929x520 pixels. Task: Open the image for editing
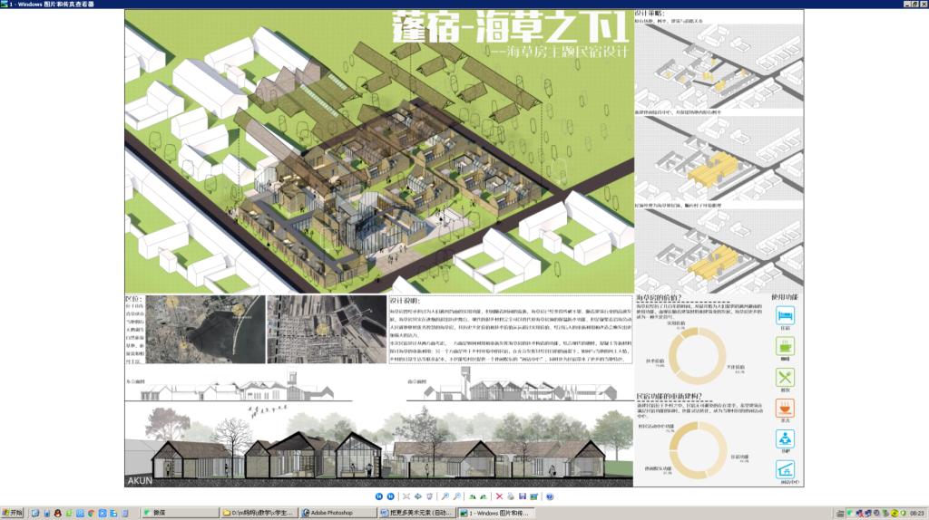pyautogui.click(x=533, y=496)
